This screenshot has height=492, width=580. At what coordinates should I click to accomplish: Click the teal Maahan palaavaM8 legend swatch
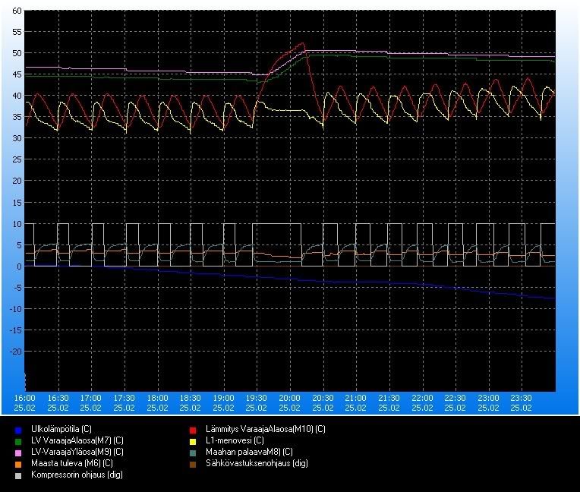tap(193, 453)
